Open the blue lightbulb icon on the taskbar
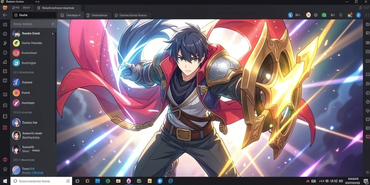 point(160,181)
